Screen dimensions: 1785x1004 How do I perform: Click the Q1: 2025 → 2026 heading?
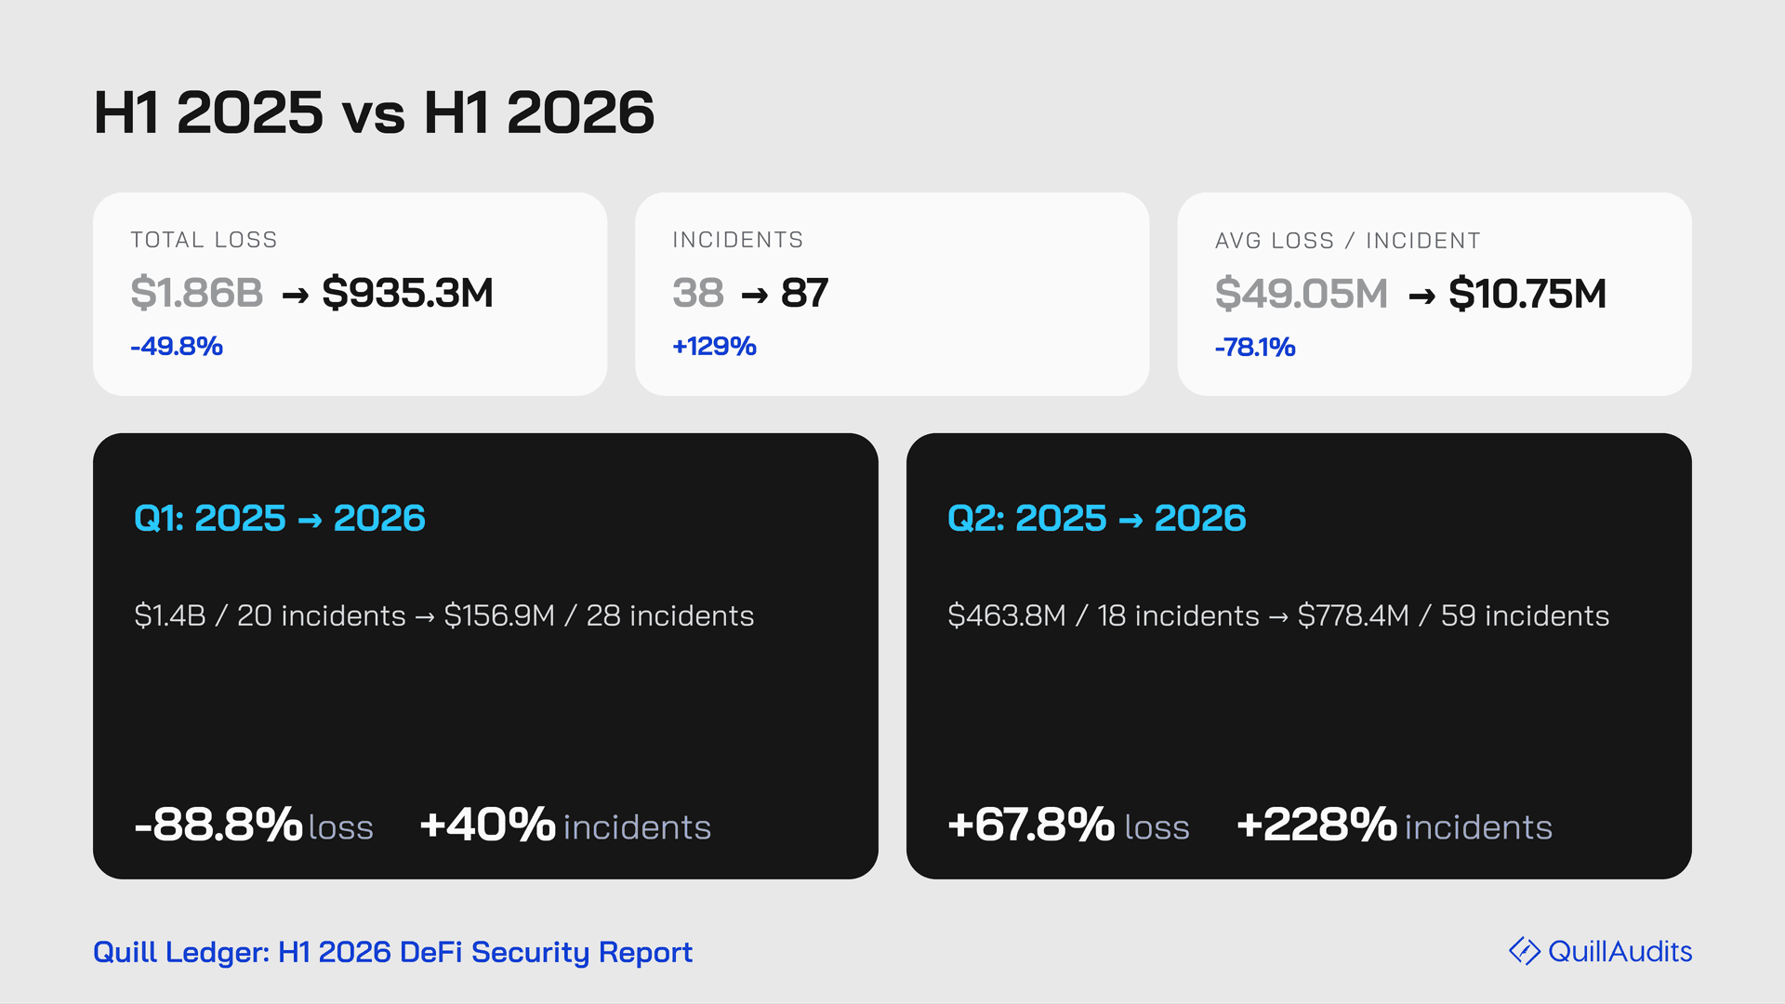pyautogui.click(x=280, y=518)
